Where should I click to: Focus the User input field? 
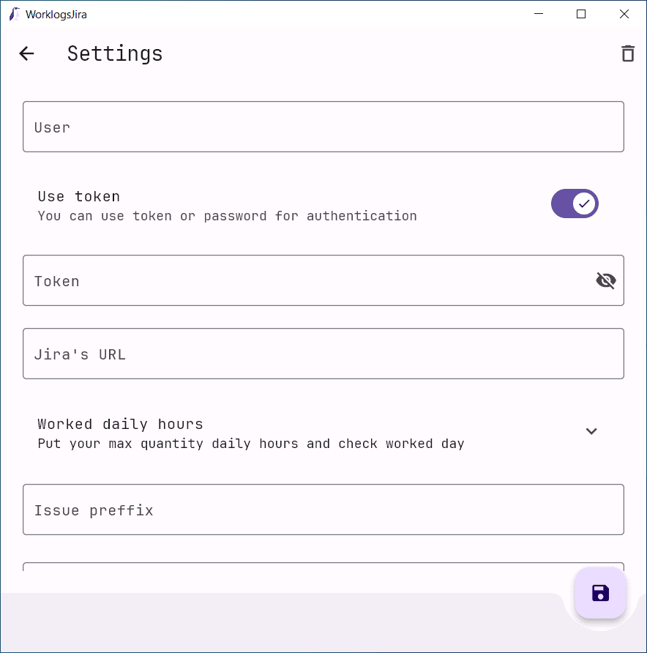pos(323,127)
